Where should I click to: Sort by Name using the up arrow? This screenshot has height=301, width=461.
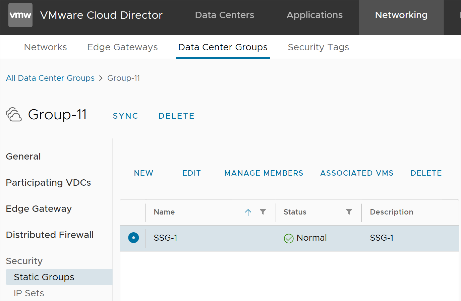(248, 213)
